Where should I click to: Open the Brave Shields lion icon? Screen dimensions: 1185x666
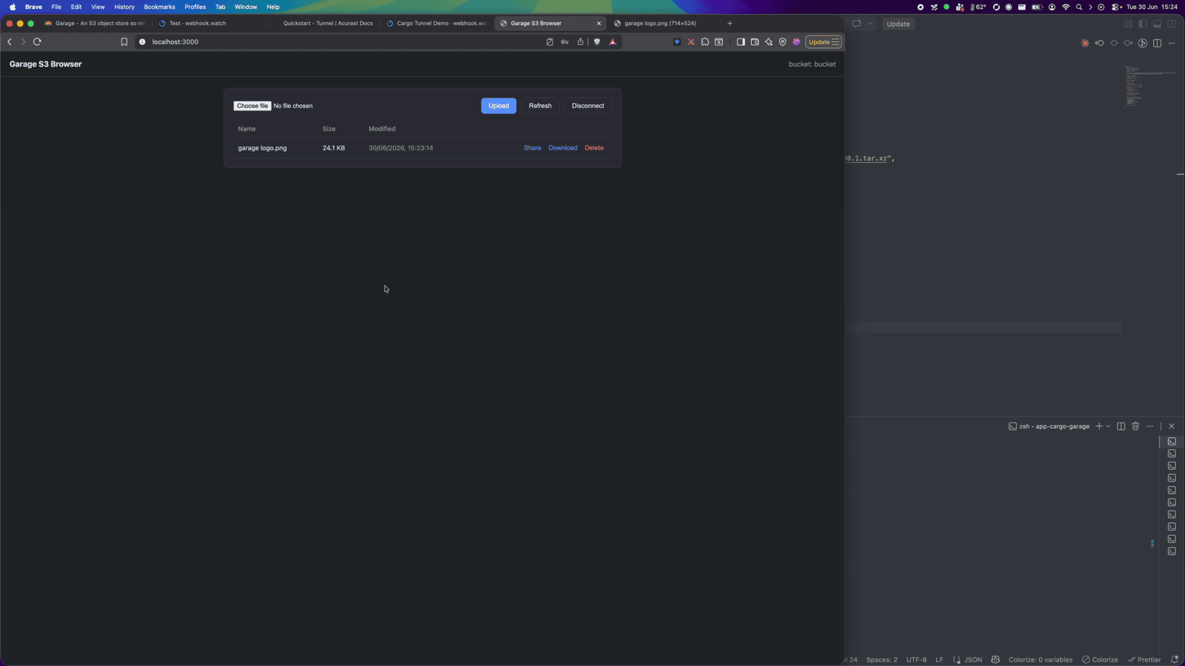point(597,42)
